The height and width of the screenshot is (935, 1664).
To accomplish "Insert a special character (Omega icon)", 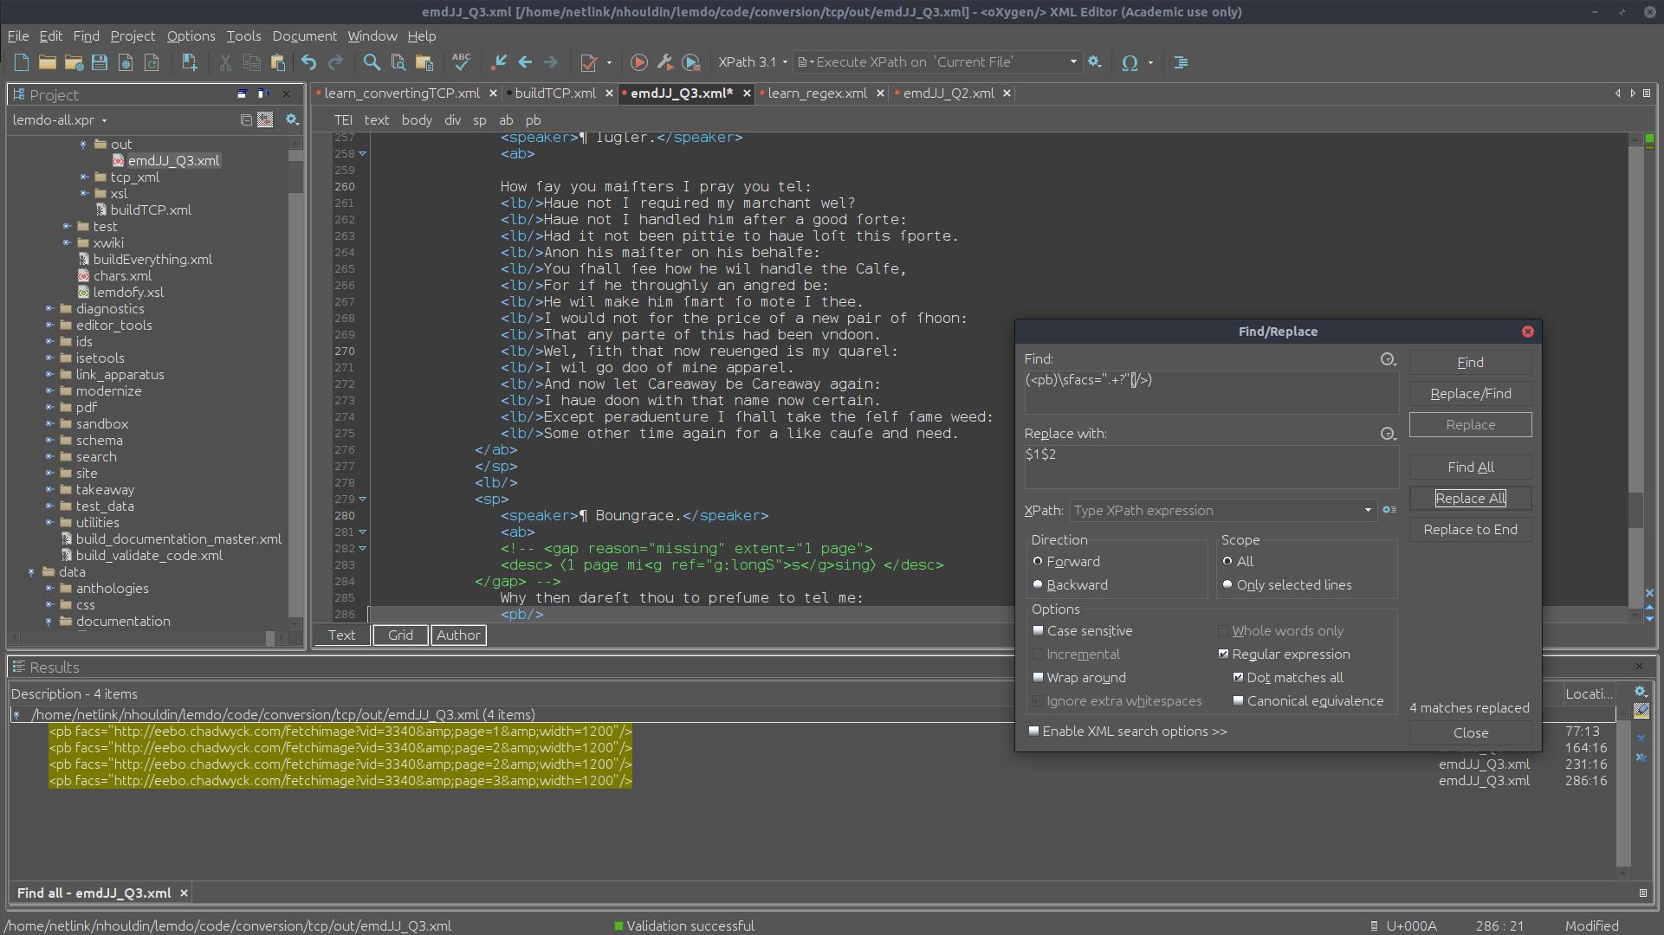I will click(1130, 61).
